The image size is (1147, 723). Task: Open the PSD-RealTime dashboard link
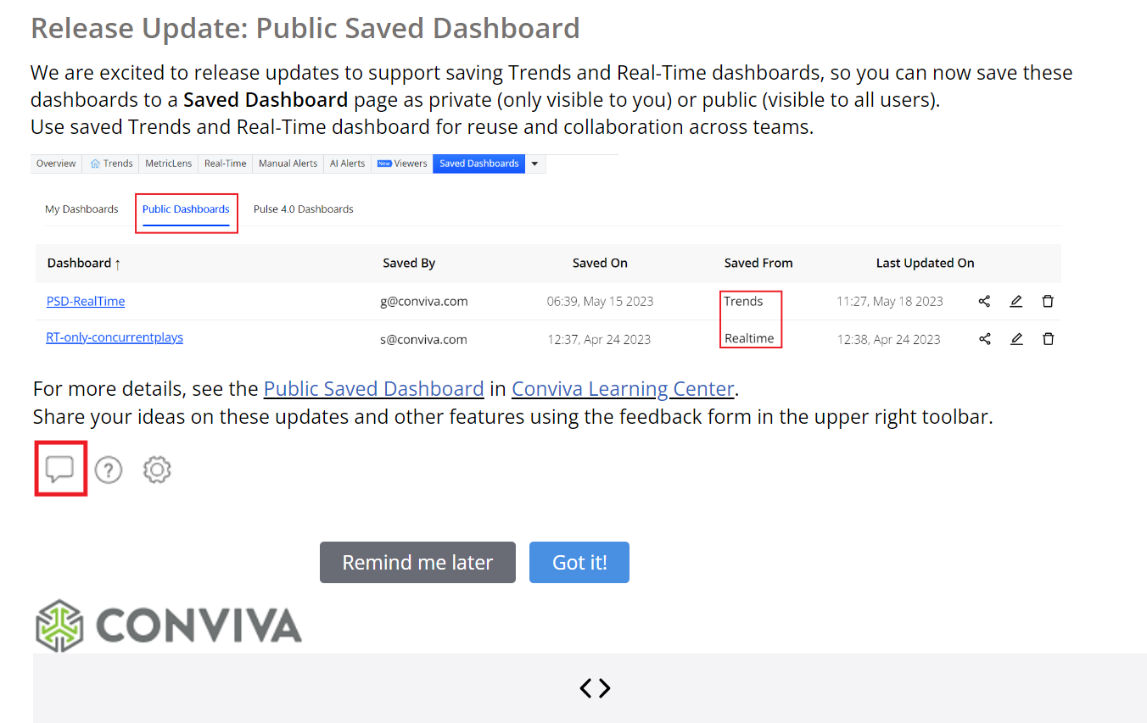pyautogui.click(x=86, y=302)
